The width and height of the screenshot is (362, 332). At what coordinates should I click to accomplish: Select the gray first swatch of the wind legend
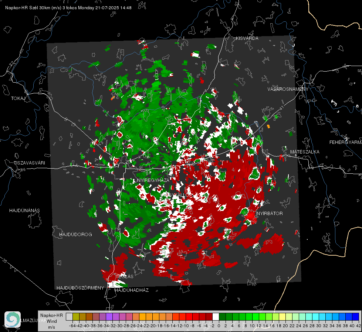[x=69, y=317]
